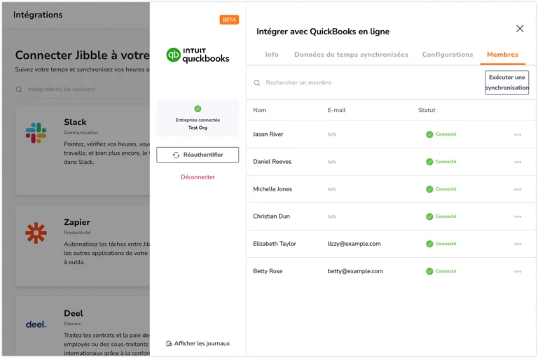Click Daniel Reeves' Connecté status icon
Viewport: 538px width, 358px height.
click(x=429, y=162)
